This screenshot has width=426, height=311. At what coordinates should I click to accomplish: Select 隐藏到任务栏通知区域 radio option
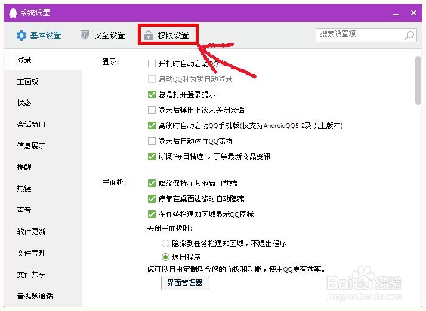coord(165,244)
